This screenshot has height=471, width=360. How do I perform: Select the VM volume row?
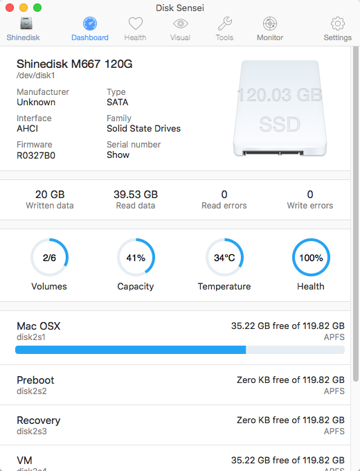coord(175,459)
